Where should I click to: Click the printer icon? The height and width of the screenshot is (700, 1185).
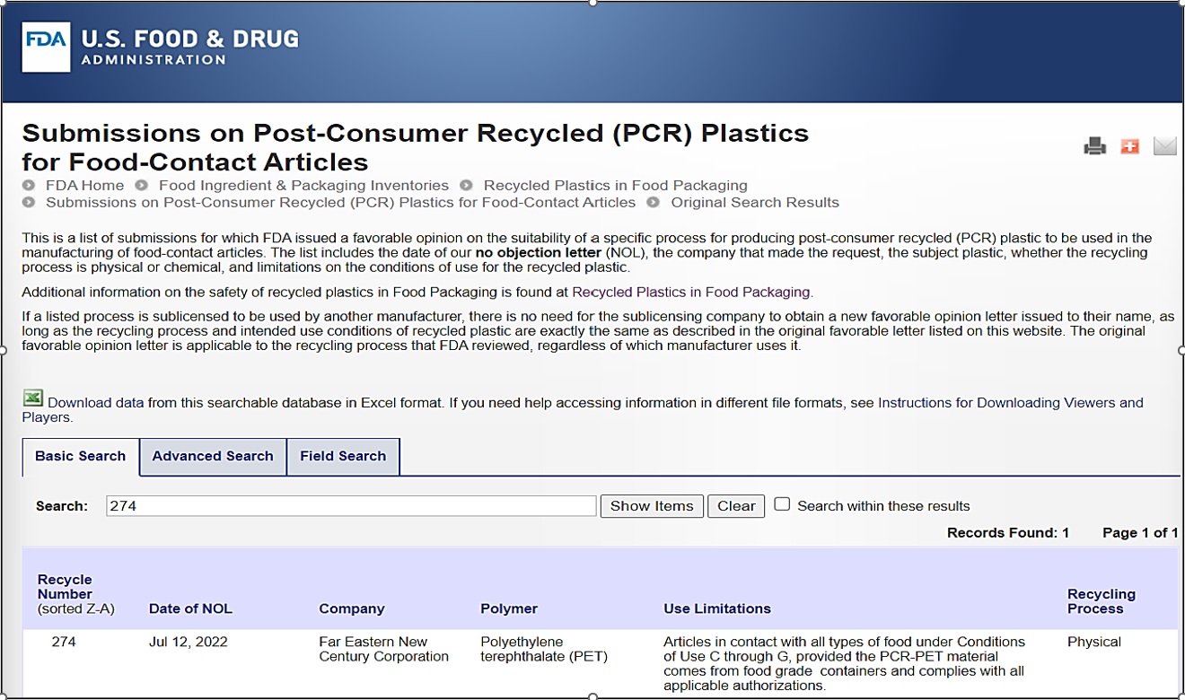pos(1094,146)
